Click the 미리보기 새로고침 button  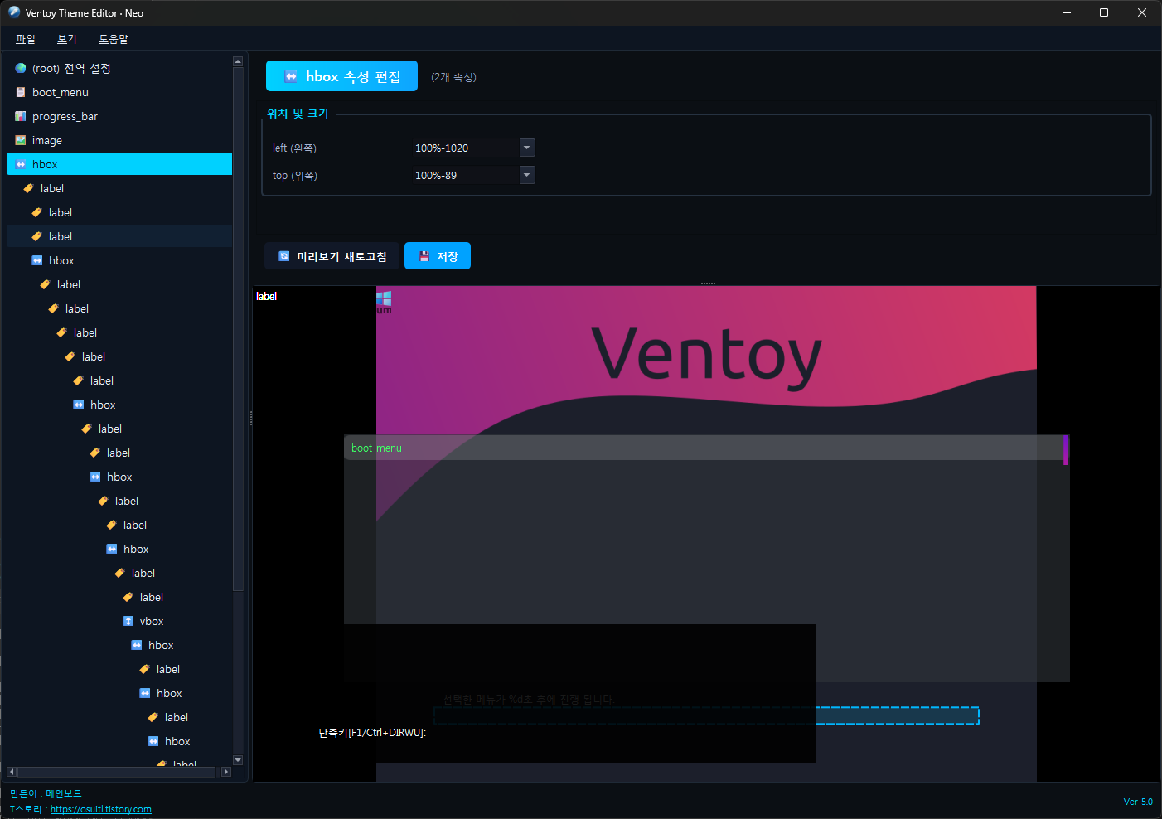[x=332, y=256]
